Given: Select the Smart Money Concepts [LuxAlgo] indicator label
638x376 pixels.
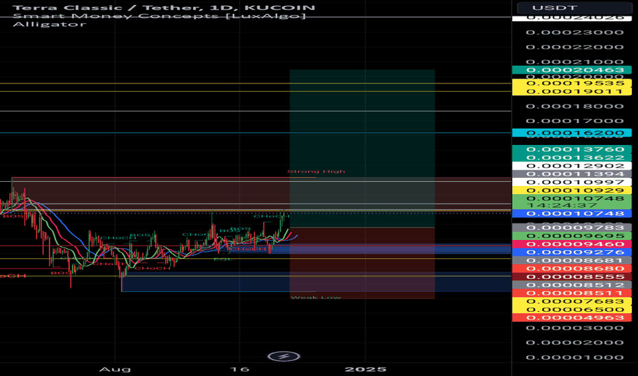Looking at the screenshot, I should [159, 16].
